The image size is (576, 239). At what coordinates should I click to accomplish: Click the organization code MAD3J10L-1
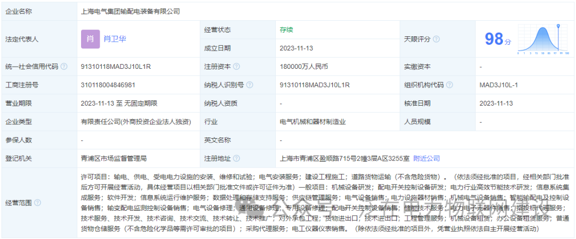point(499,85)
